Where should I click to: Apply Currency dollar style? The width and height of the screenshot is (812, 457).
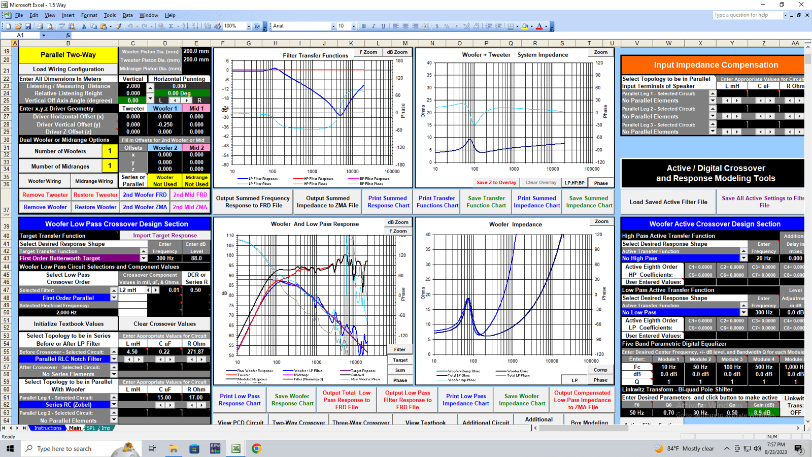[x=437, y=26]
